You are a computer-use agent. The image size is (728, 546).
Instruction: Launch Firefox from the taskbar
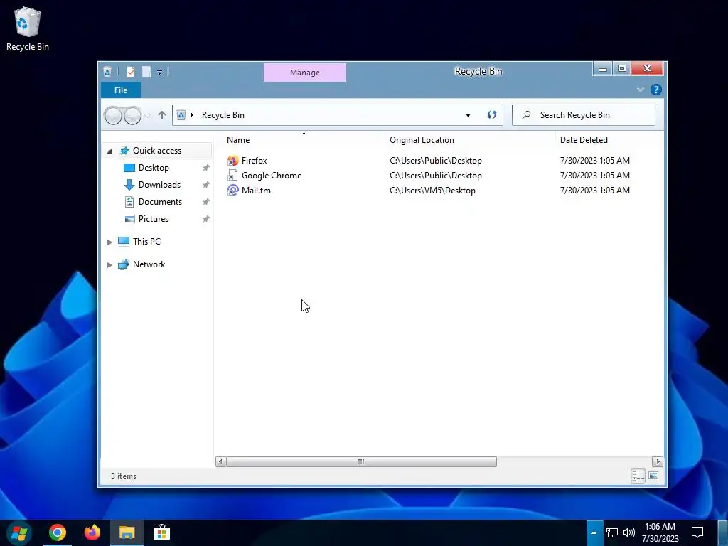coord(92,533)
